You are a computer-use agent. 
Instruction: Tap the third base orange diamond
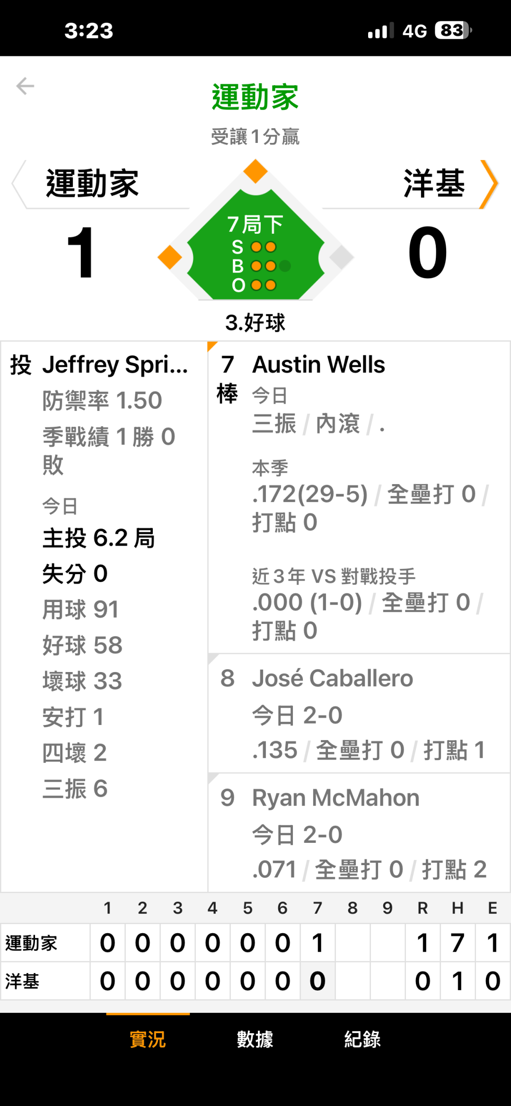click(x=170, y=257)
